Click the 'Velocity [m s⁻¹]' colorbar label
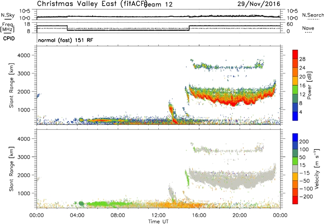This screenshot has height=224, width=324. pyautogui.click(x=317, y=169)
